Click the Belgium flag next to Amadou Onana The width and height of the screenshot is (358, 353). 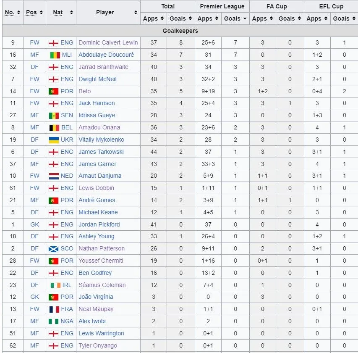pyautogui.click(x=55, y=128)
